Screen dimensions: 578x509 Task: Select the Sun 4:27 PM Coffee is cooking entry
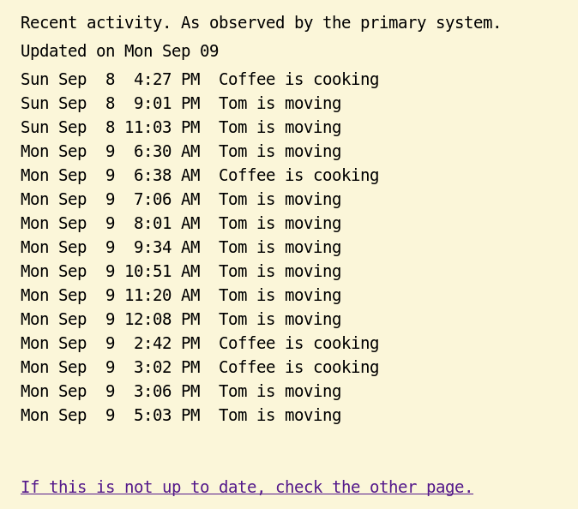click(x=199, y=80)
